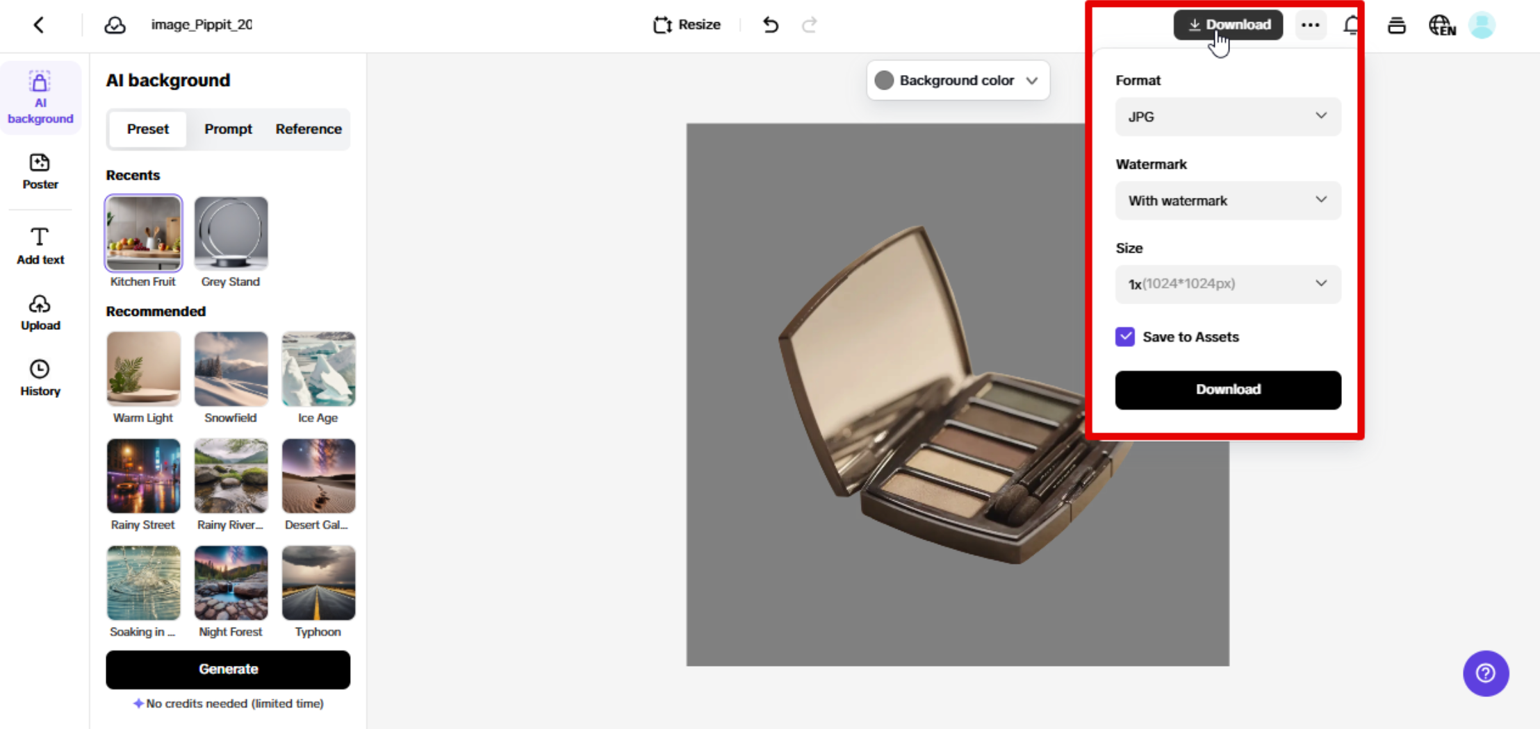Open the History panel
The image size is (1540, 729).
pos(40,378)
